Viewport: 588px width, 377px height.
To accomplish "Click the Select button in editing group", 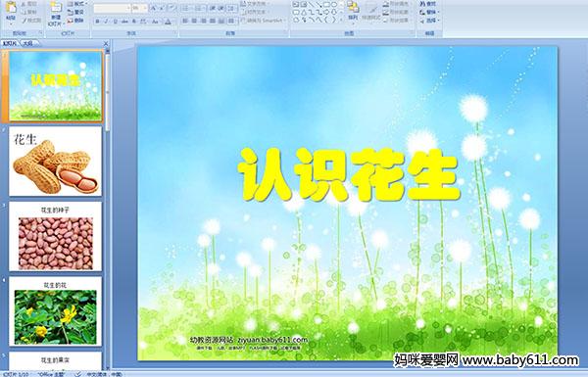I will pos(429,21).
